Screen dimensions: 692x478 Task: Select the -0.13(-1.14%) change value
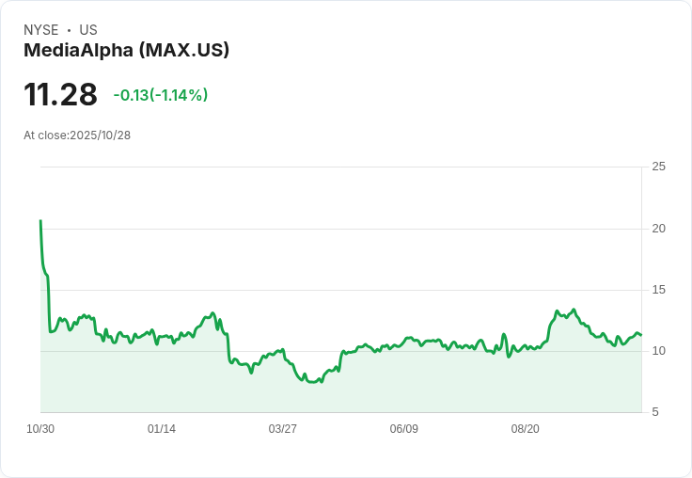pos(161,95)
